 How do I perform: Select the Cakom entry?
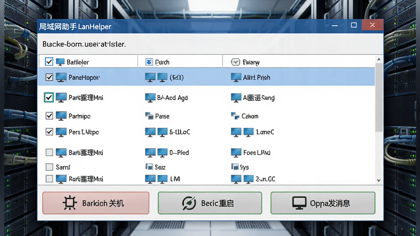[x=250, y=116]
